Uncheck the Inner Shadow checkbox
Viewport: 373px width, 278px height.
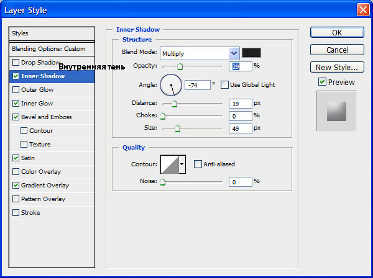point(16,76)
